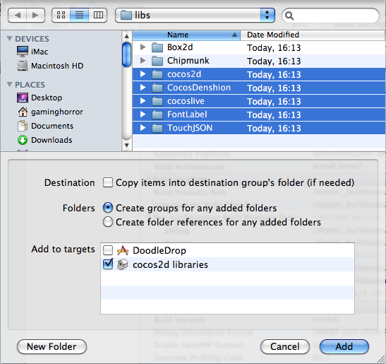The height and width of the screenshot is (364, 386).
Task: Expand the cocoslive folder triangle
Action: (143, 101)
